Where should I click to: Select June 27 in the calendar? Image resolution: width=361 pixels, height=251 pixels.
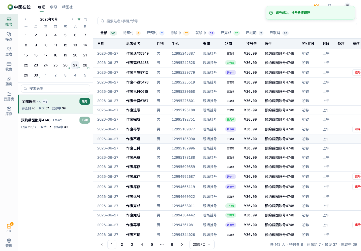[75, 65]
